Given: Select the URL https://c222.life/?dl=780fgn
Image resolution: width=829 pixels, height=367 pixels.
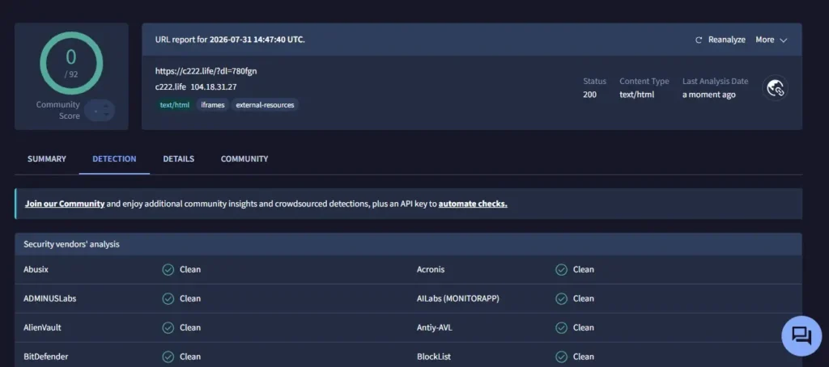Looking at the screenshot, I should click(206, 71).
